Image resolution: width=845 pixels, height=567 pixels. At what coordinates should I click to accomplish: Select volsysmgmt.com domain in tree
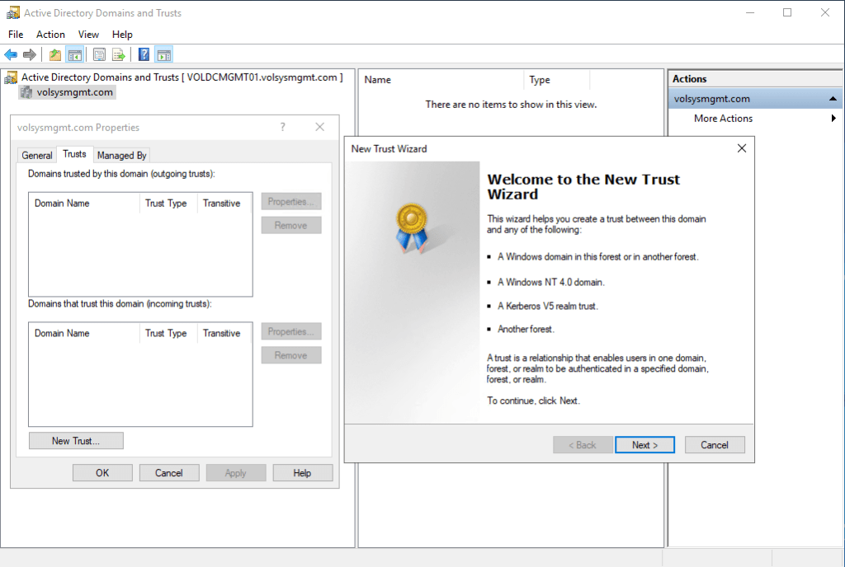pyautogui.click(x=74, y=92)
